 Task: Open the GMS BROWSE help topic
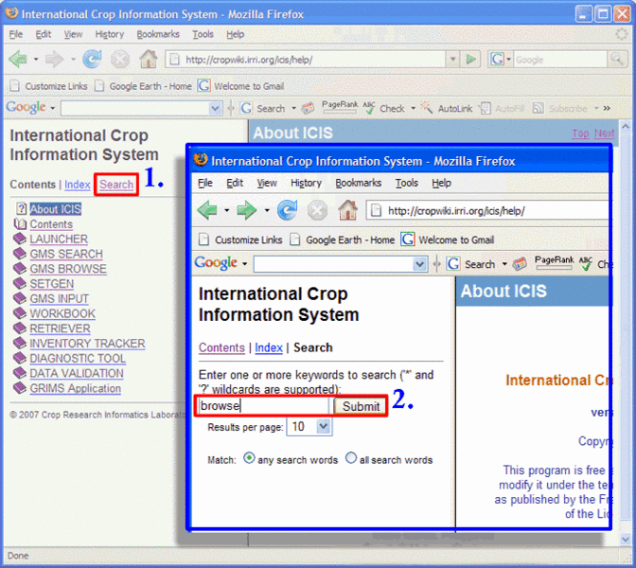click(x=68, y=269)
